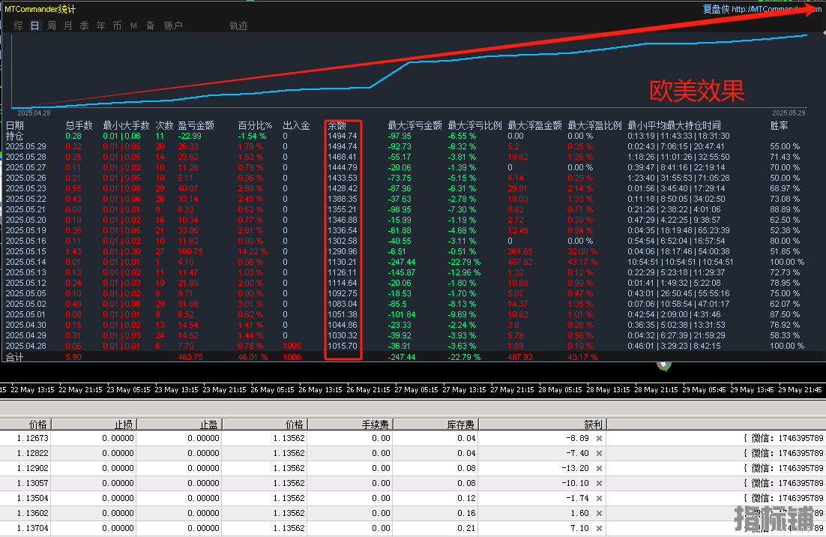Image resolution: width=826 pixels, height=537 pixels.
Task: Close the order showing profit -10.10
Action: tap(599, 483)
